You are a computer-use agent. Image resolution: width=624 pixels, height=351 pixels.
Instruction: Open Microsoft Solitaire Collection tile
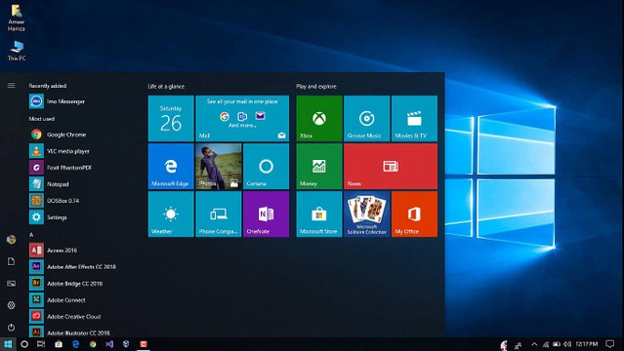[366, 214]
